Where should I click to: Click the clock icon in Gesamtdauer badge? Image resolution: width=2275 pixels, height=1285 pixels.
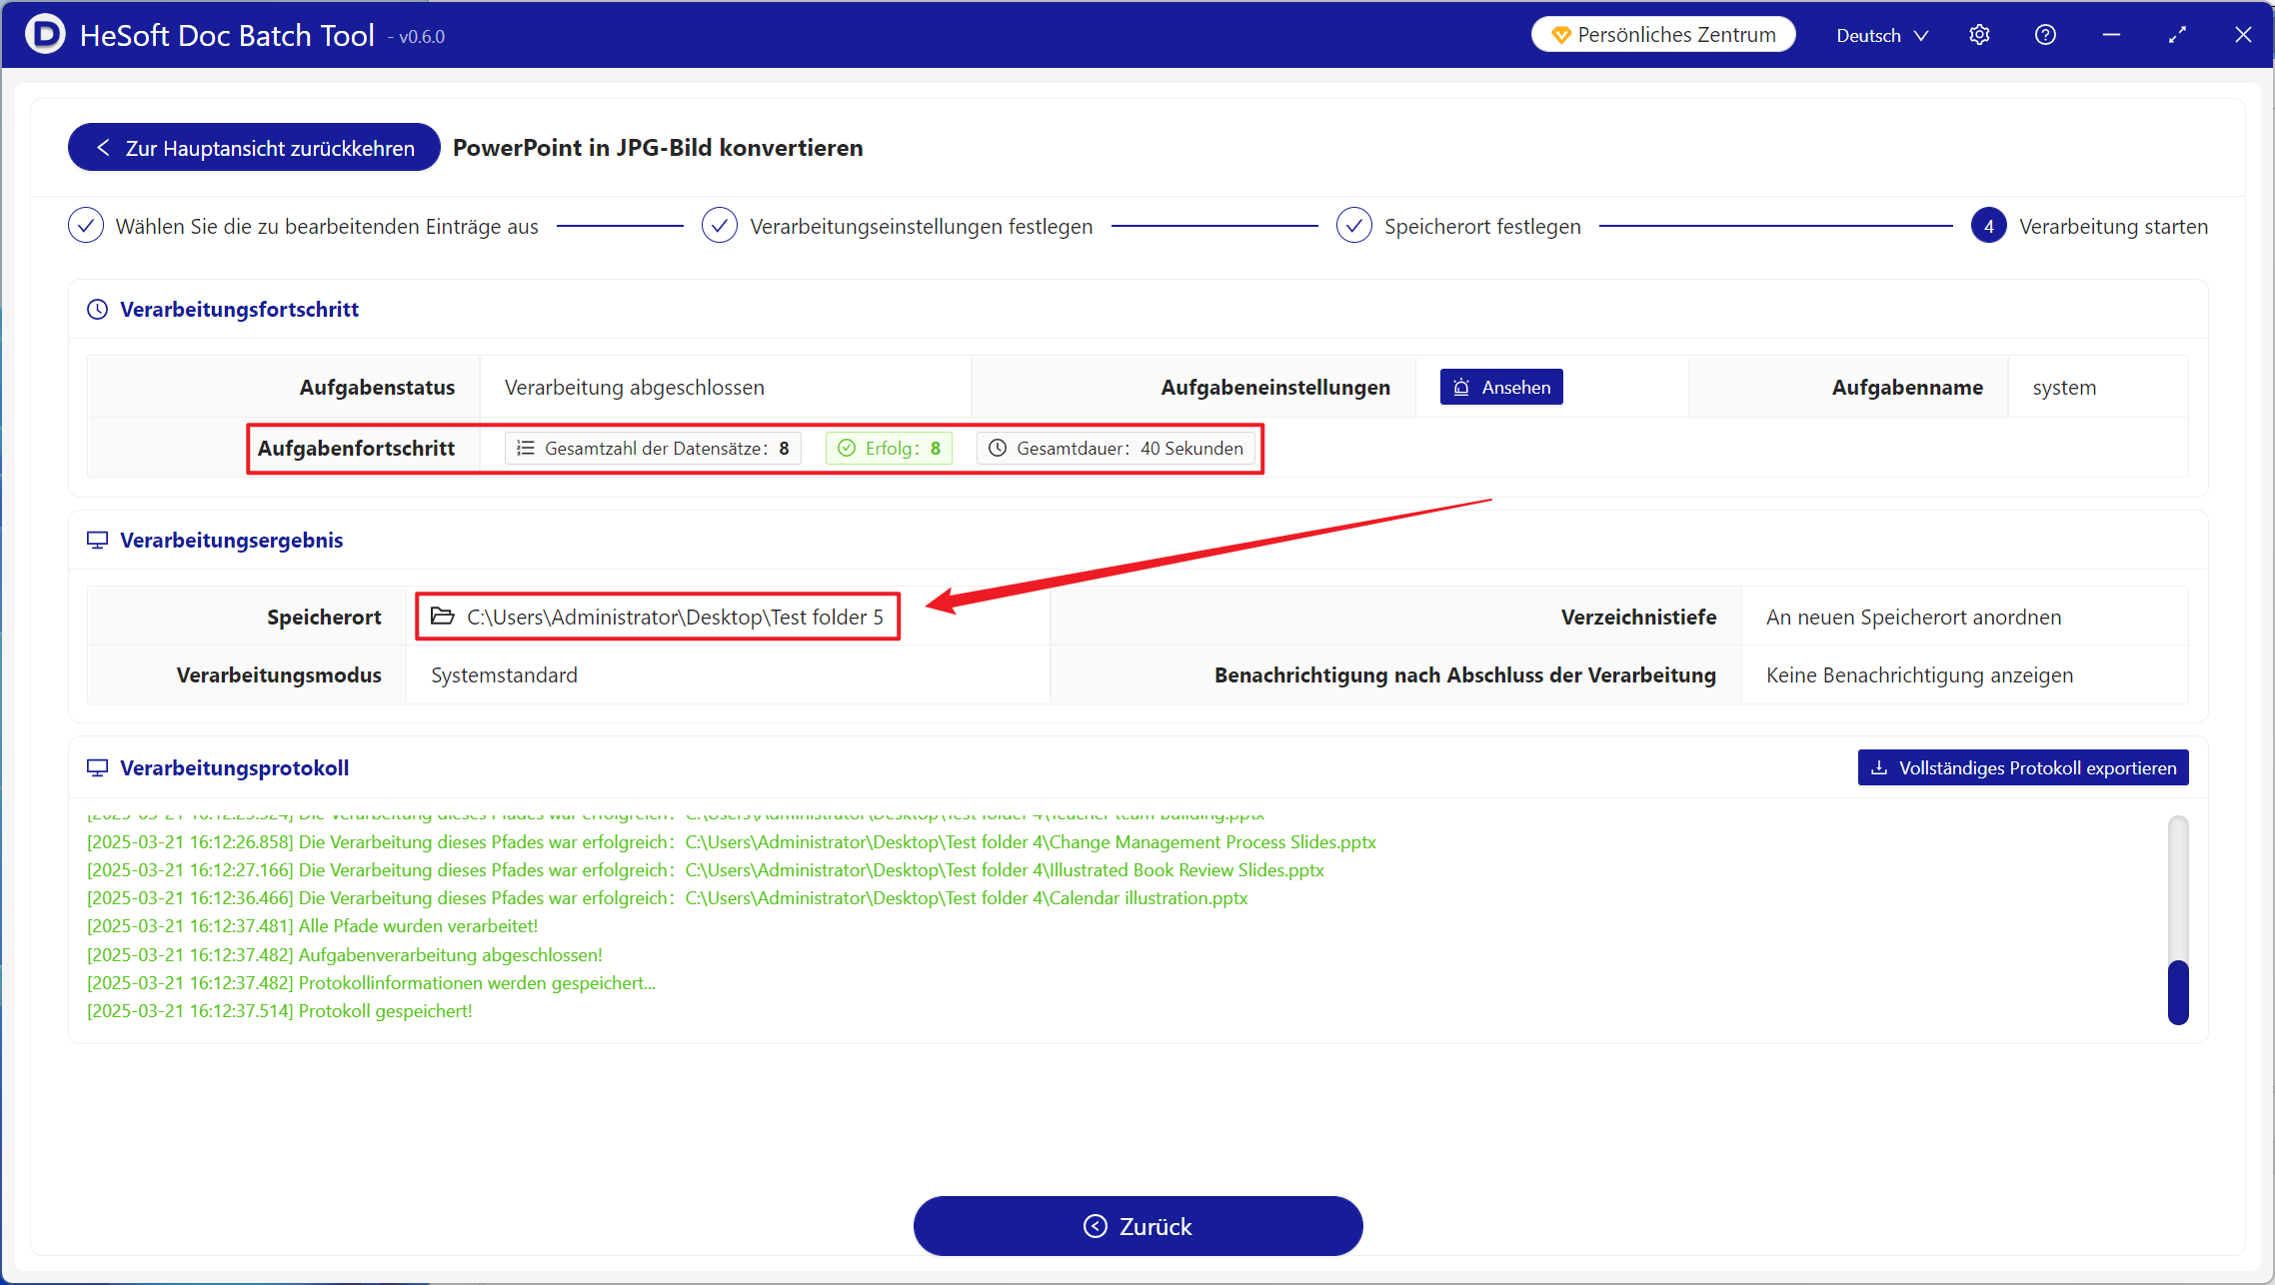(x=997, y=449)
